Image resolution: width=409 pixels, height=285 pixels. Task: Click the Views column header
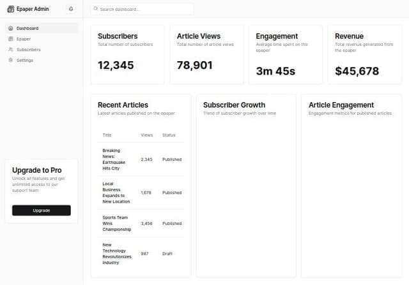point(147,135)
